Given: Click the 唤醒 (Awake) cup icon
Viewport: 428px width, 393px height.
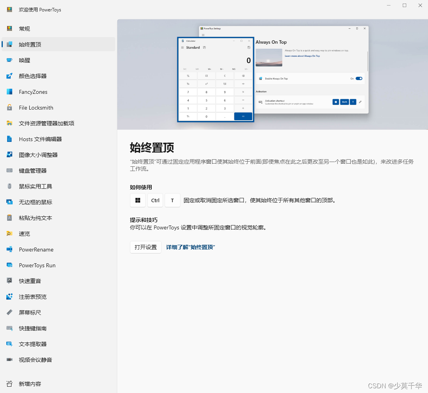Looking at the screenshot, I should click(9, 60).
